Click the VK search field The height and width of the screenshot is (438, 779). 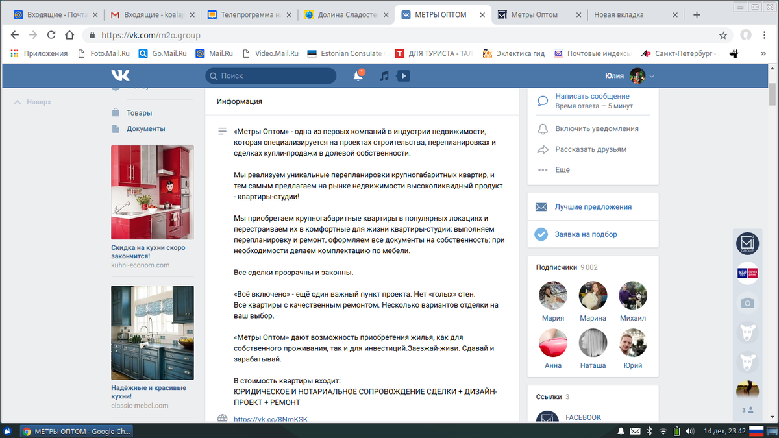[271, 76]
